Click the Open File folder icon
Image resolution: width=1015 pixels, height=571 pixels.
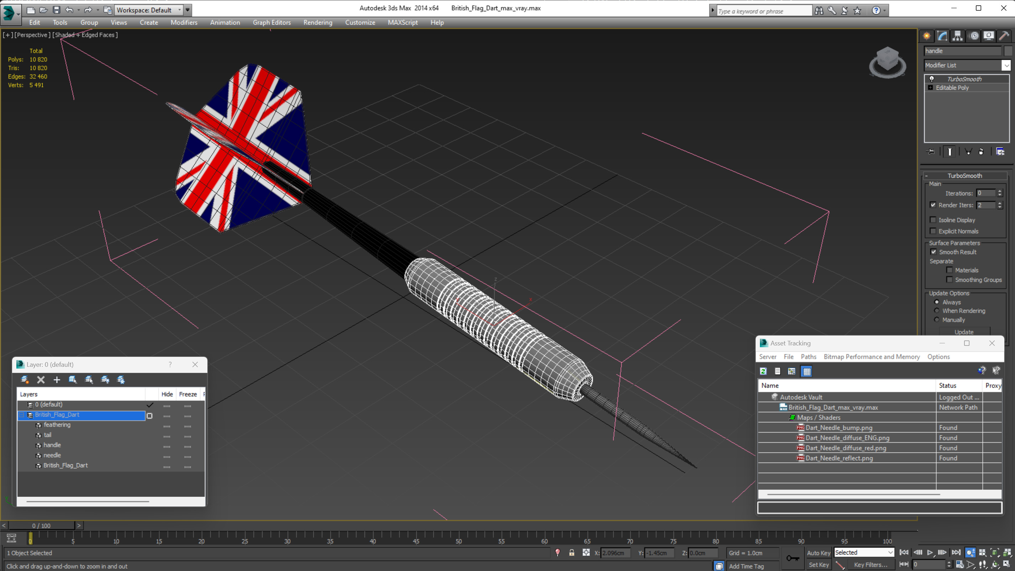click(x=43, y=10)
